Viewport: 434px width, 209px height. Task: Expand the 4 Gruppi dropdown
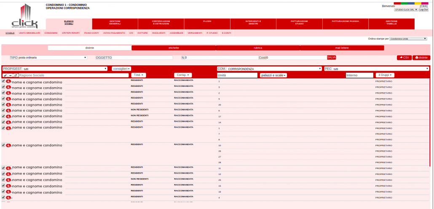(385, 75)
